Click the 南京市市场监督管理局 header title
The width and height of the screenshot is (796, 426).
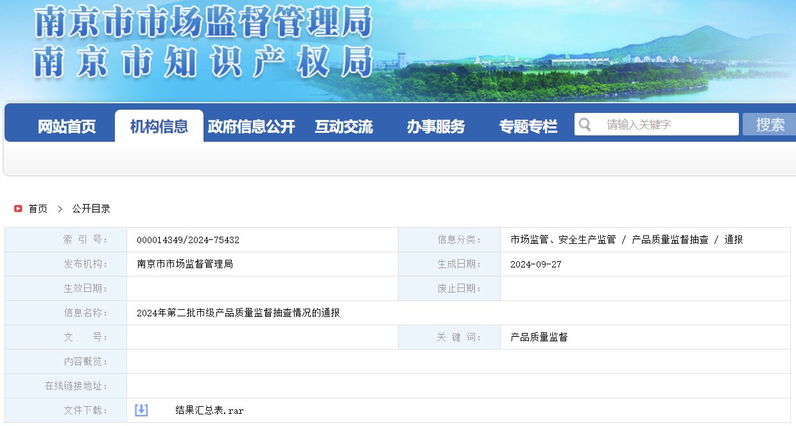[x=203, y=23]
